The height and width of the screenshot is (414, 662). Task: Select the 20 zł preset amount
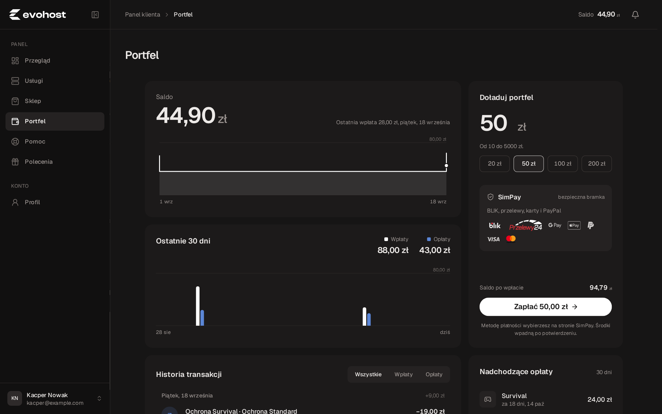point(495,164)
